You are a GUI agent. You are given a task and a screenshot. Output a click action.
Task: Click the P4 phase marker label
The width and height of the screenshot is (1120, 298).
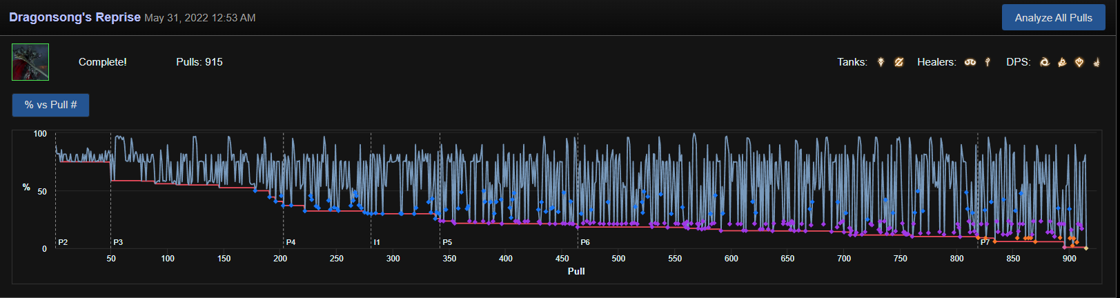point(291,242)
